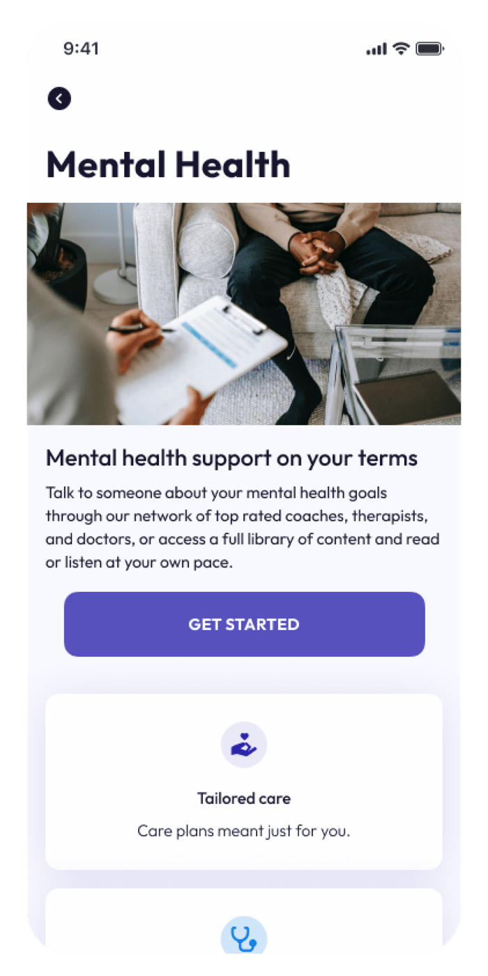Viewport: 488px width, 976px height.
Task: Tap the 9:41 clock in status bar
Action: coord(81,48)
